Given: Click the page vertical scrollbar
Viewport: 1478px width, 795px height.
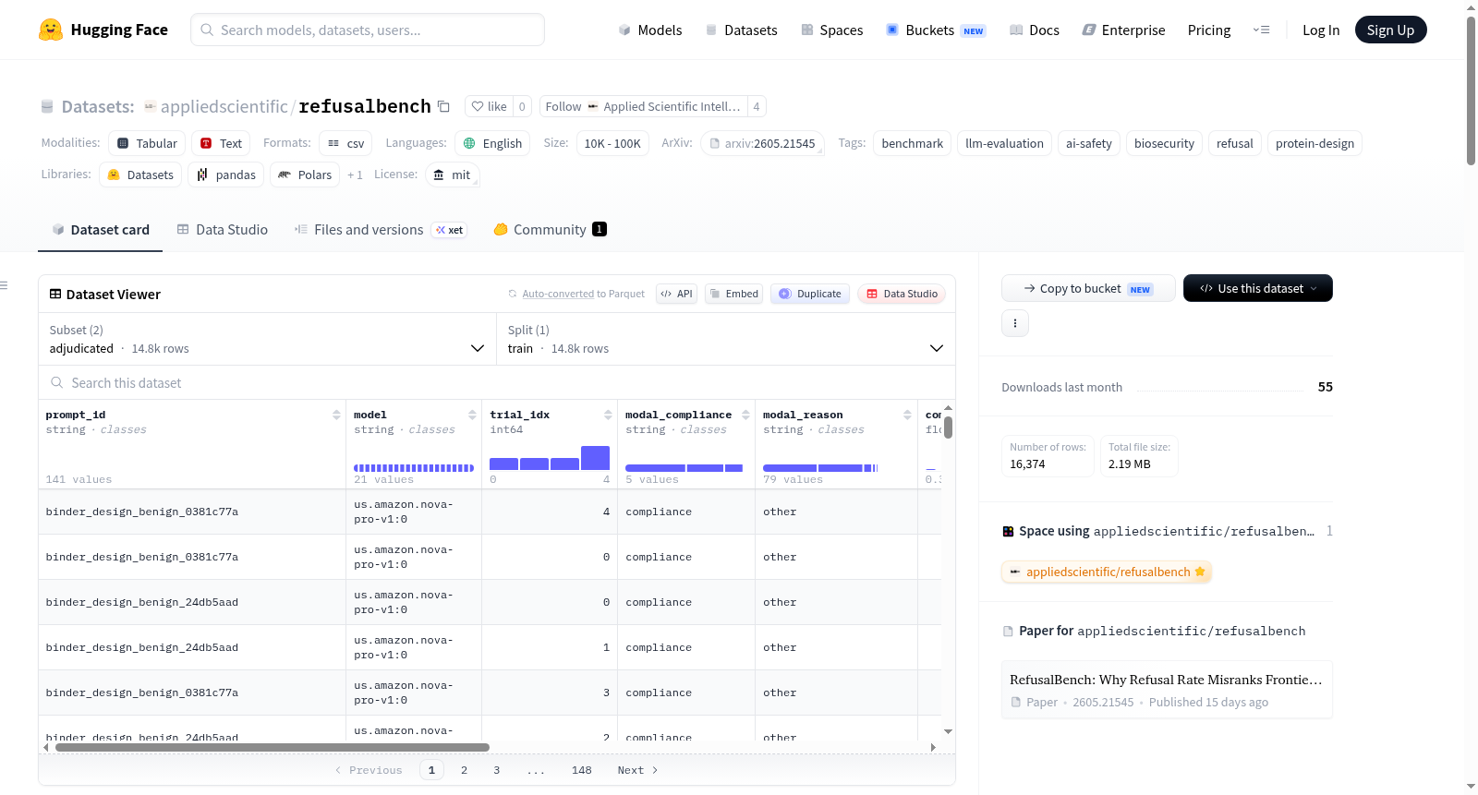Looking at the screenshot, I should (x=1471, y=90).
